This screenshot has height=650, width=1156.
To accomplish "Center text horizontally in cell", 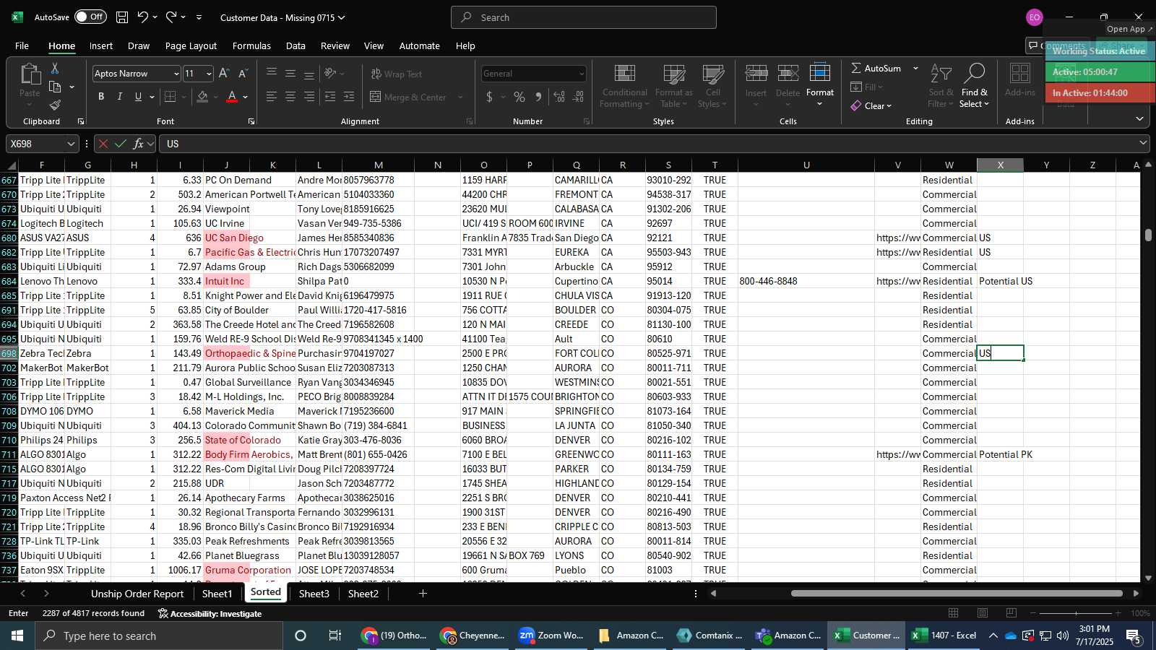I will point(290,96).
